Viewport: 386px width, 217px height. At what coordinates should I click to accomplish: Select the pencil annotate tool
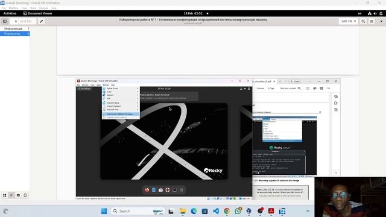[42, 22]
